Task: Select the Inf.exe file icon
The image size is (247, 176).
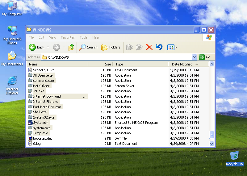Action: (x=30, y=91)
